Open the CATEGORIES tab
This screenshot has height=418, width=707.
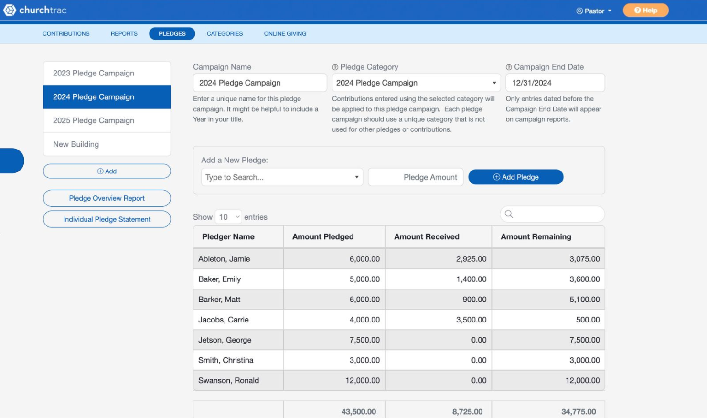click(225, 33)
